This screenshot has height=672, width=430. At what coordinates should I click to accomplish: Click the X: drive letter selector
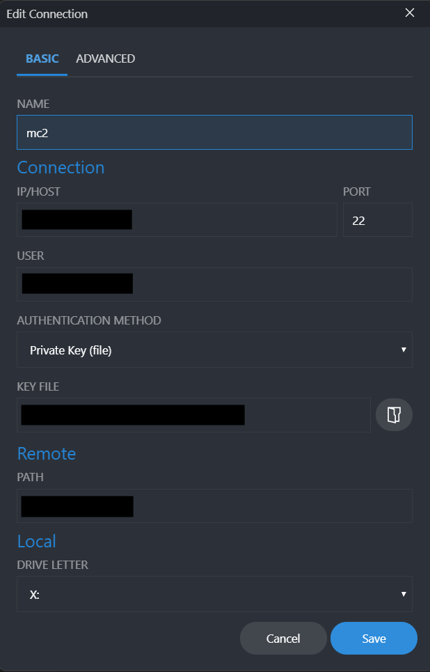click(214, 594)
